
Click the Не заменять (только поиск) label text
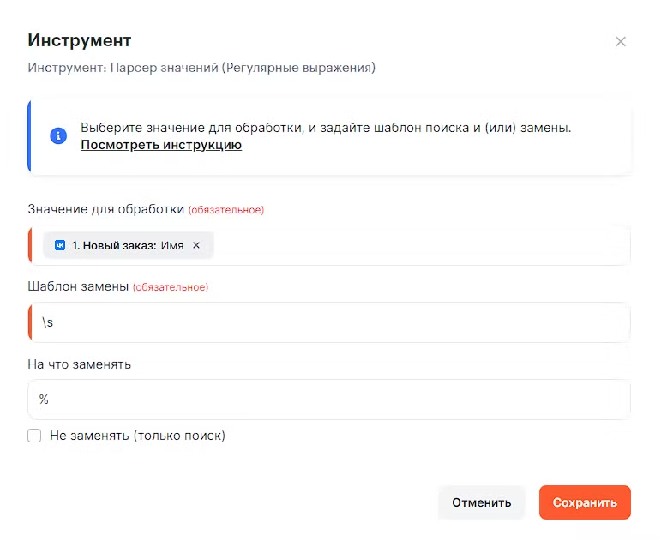point(137,436)
